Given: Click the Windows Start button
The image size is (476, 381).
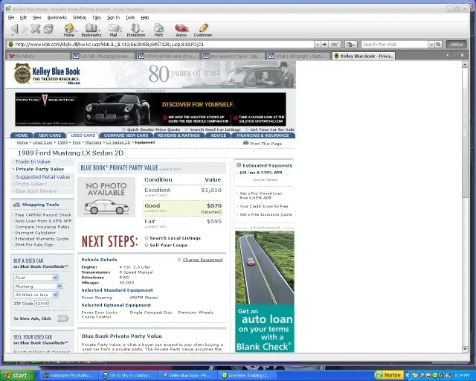Looking at the screenshot, I should (18, 375).
